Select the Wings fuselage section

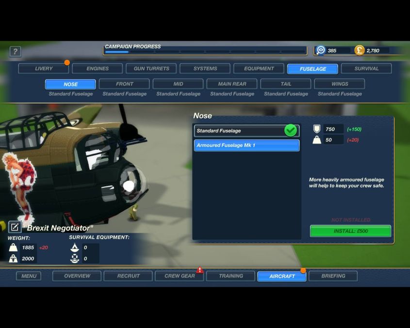pos(340,84)
